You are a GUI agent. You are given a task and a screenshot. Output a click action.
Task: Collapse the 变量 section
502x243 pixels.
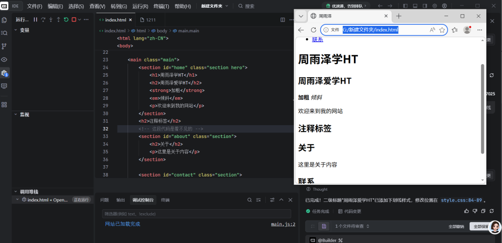pos(16,30)
